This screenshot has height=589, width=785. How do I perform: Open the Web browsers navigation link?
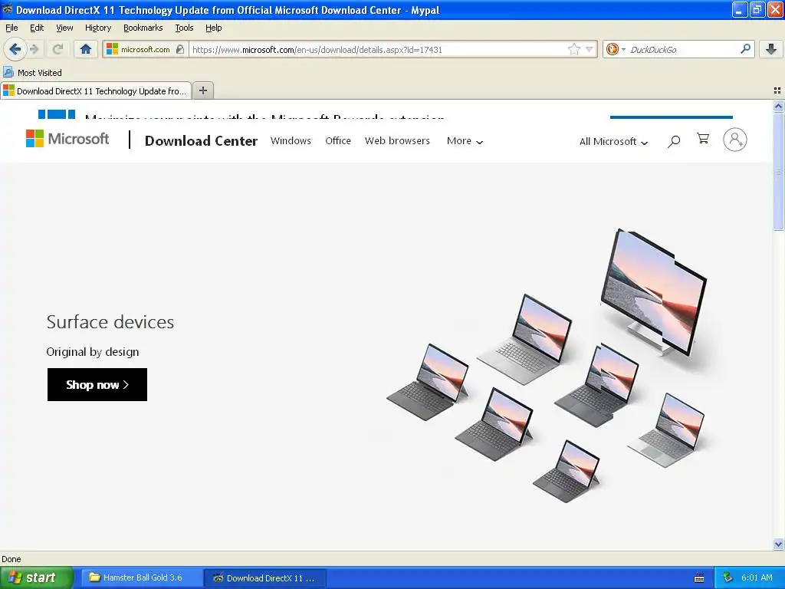[x=398, y=141]
